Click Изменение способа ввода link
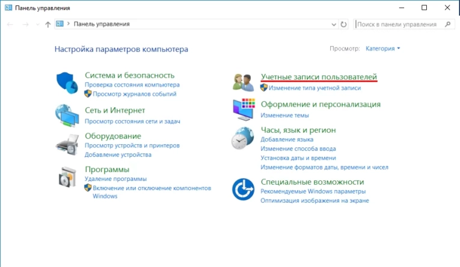The image size is (460, 267). (x=298, y=149)
